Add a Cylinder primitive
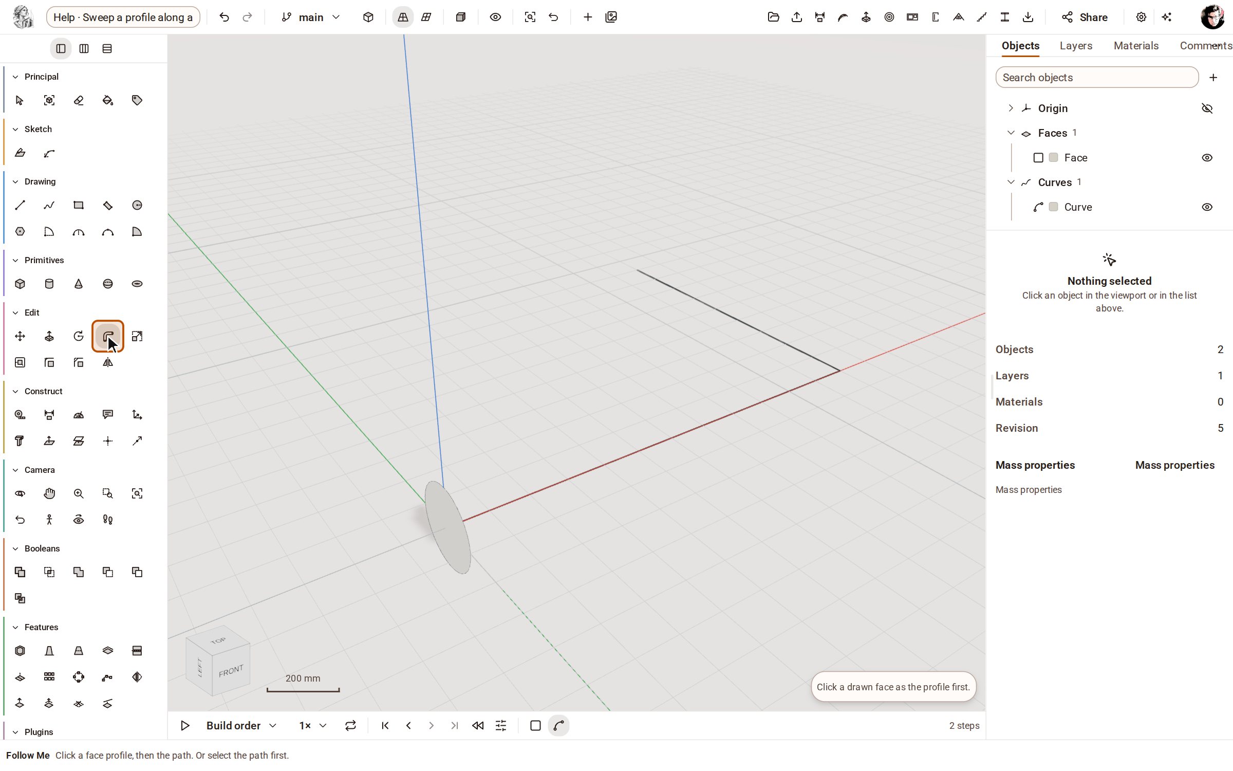The width and height of the screenshot is (1233, 771). pyautogui.click(x=49, y=284)
